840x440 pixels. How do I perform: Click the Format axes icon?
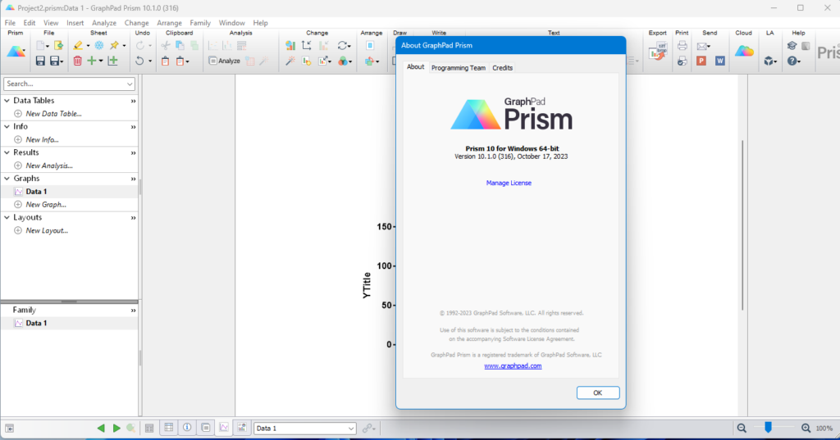pyautogui.click(x=307, y=46)
